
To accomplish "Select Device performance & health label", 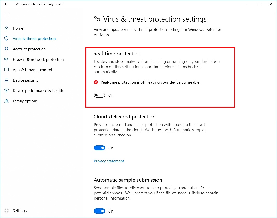I will (38, 91).
